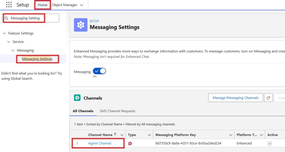Click the Manage Messaging Channels button
Screen dimensions: 285x152
point(235,98)
